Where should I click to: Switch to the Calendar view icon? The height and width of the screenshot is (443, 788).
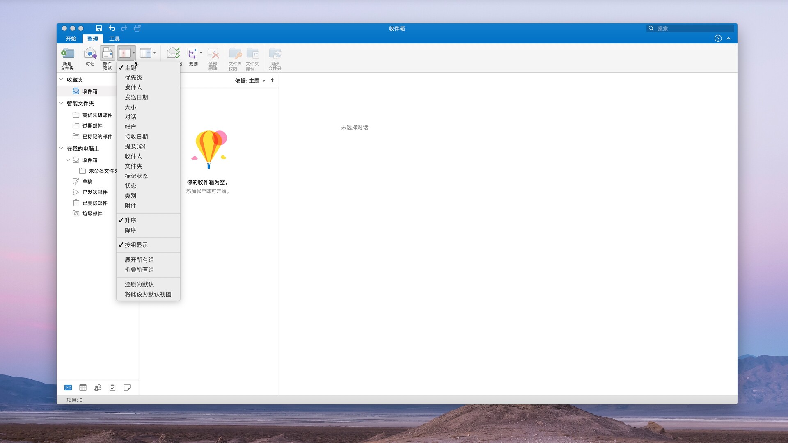(x=82, y=387)
